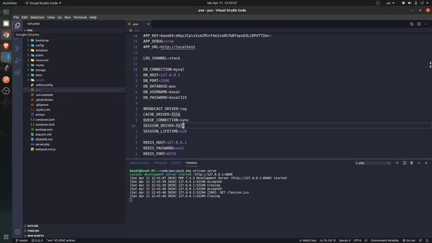Show applications grid in dock
This screenshot has width=432, height=243.
pyautogui.click(x=6, y=237)
